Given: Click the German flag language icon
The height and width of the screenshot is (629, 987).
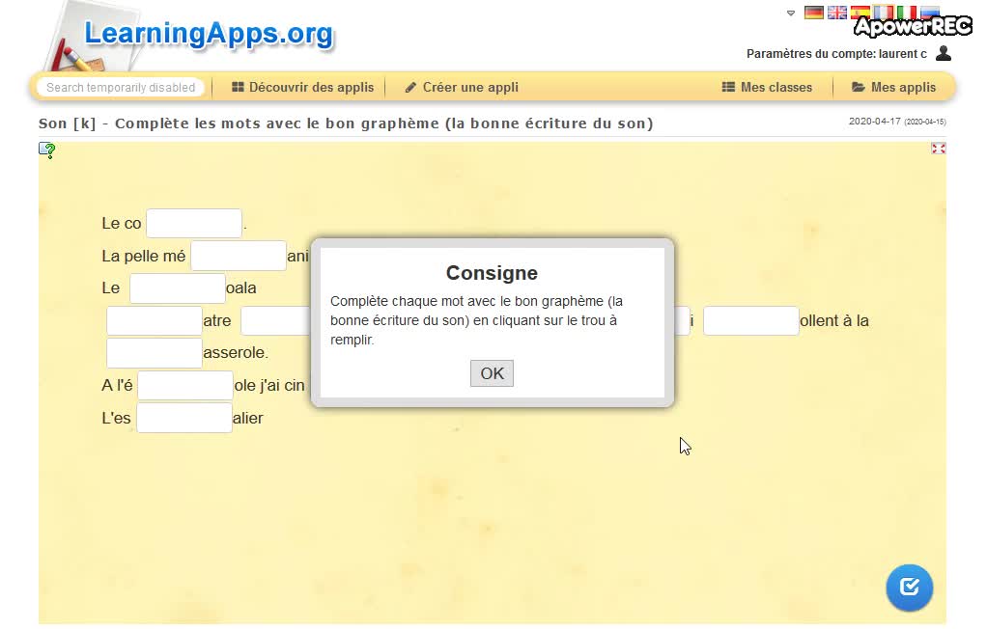Looking at the screenshot, I should (814, 13).
